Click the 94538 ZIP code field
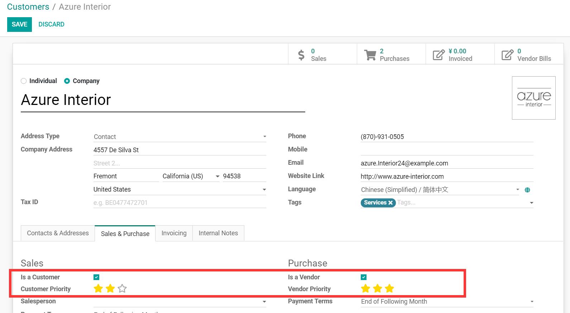Viewport: 570px width, 313px height. pyautogui.click(x=244, y=176)
